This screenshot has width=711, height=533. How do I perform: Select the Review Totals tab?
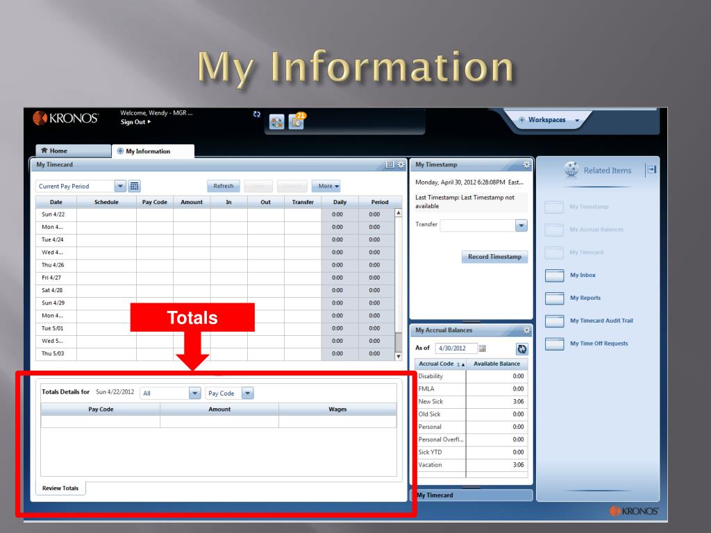tap(60, 488)
